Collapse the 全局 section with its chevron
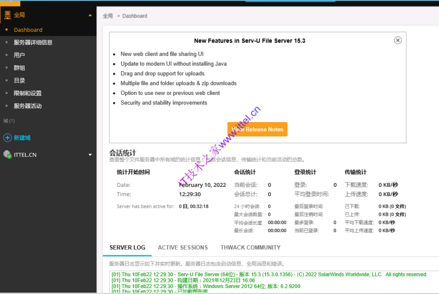 90,15
